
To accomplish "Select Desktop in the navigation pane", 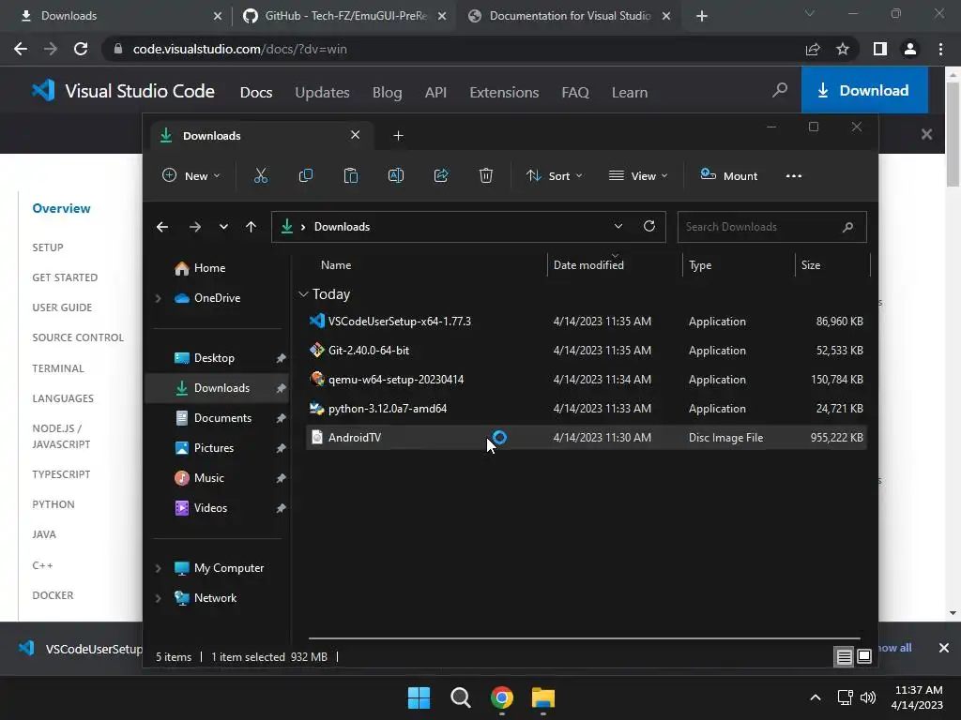I will tap(215, 358).
